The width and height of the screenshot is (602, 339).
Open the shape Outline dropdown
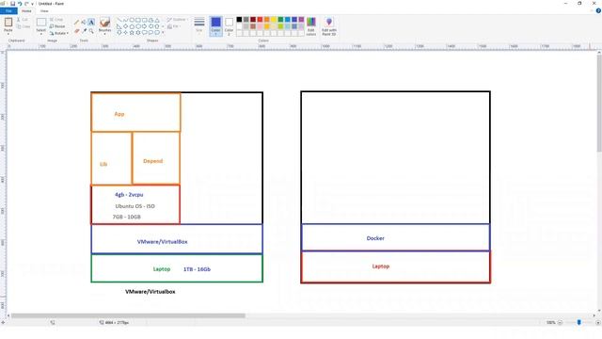[178, 19]
